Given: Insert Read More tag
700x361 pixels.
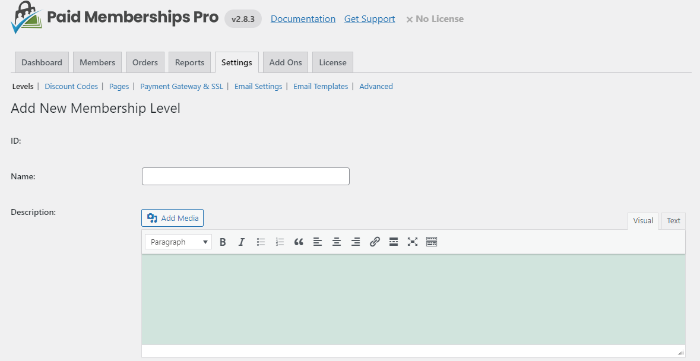Looking at the screenshot, I should tap(394, 242).
